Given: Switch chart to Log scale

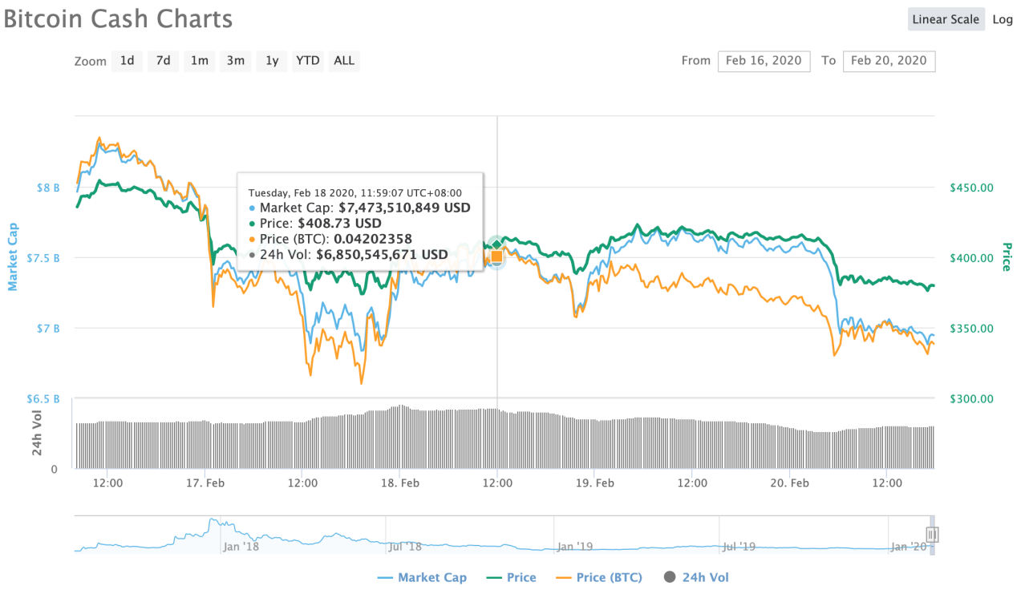Looking at the screenshot, I should coord(1003,19).
